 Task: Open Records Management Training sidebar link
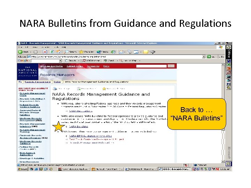(x=32, y=131)
